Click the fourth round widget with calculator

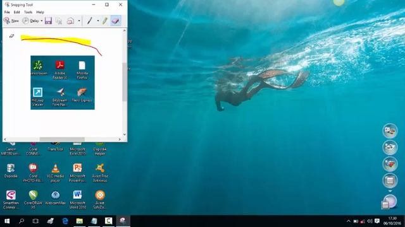point(390,181)
